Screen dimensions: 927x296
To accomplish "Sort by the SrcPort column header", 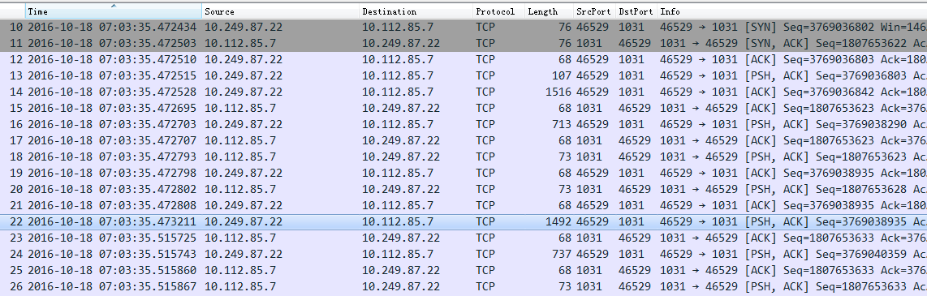I will click(595, 11).
